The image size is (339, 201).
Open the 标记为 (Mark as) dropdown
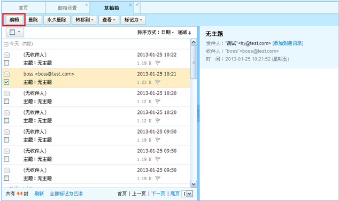pyautogui.click(x=133, y=20)
